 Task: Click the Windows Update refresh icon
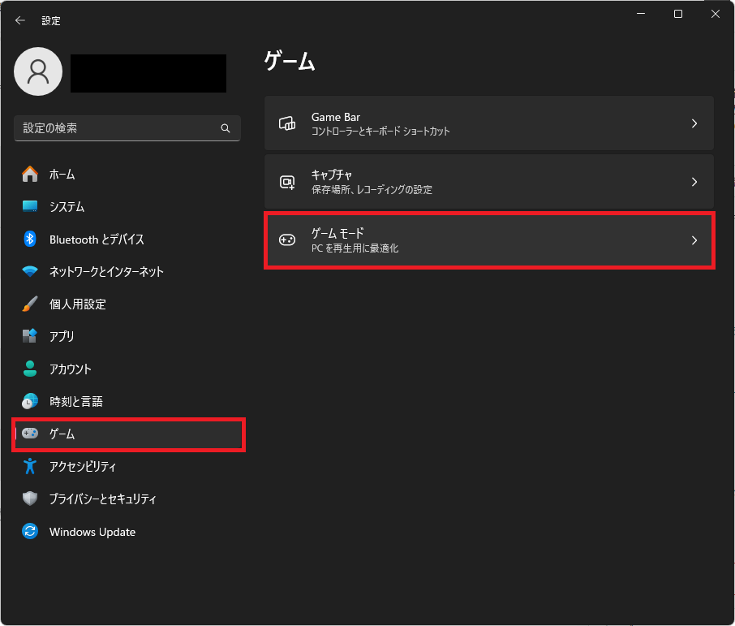tap(30, 532)
